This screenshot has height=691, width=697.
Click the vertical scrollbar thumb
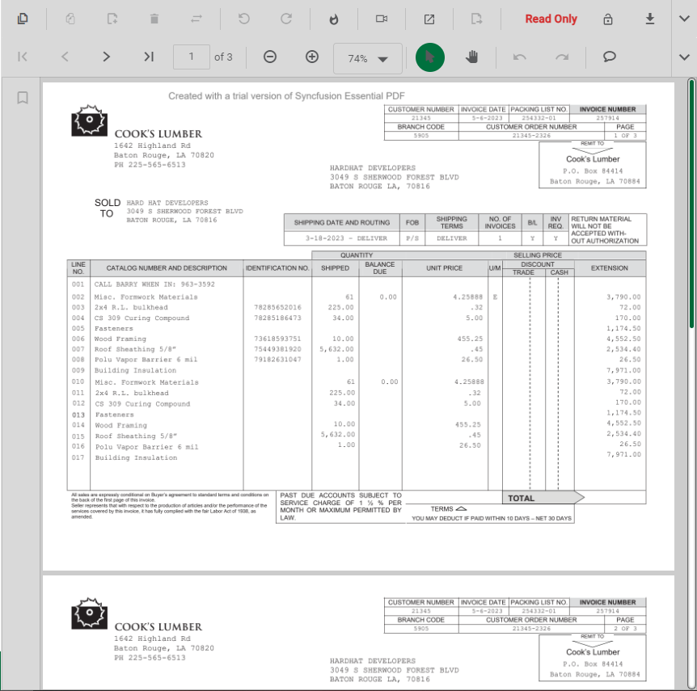click(691, 204)
